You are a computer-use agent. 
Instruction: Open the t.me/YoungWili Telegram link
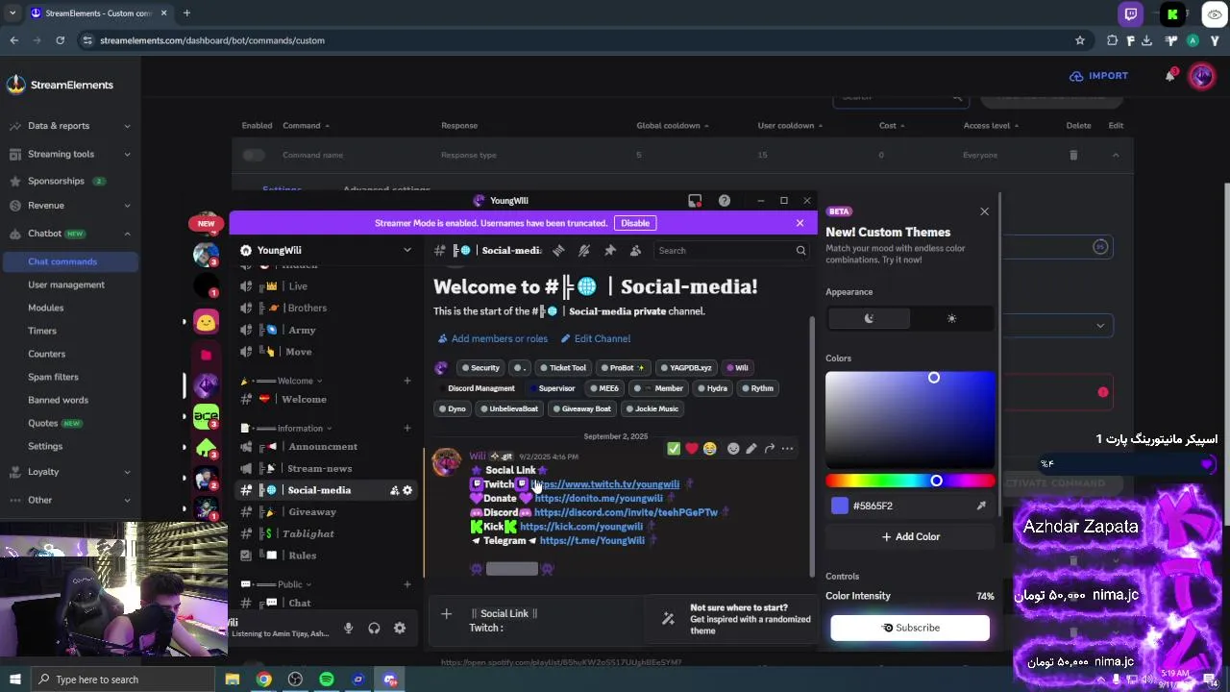(592, 541)
